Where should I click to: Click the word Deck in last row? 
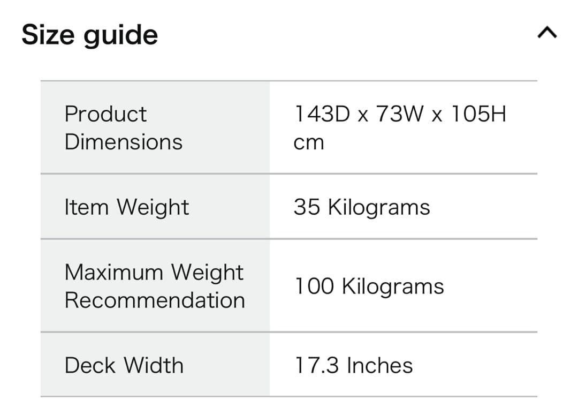[x=90, y=365]
